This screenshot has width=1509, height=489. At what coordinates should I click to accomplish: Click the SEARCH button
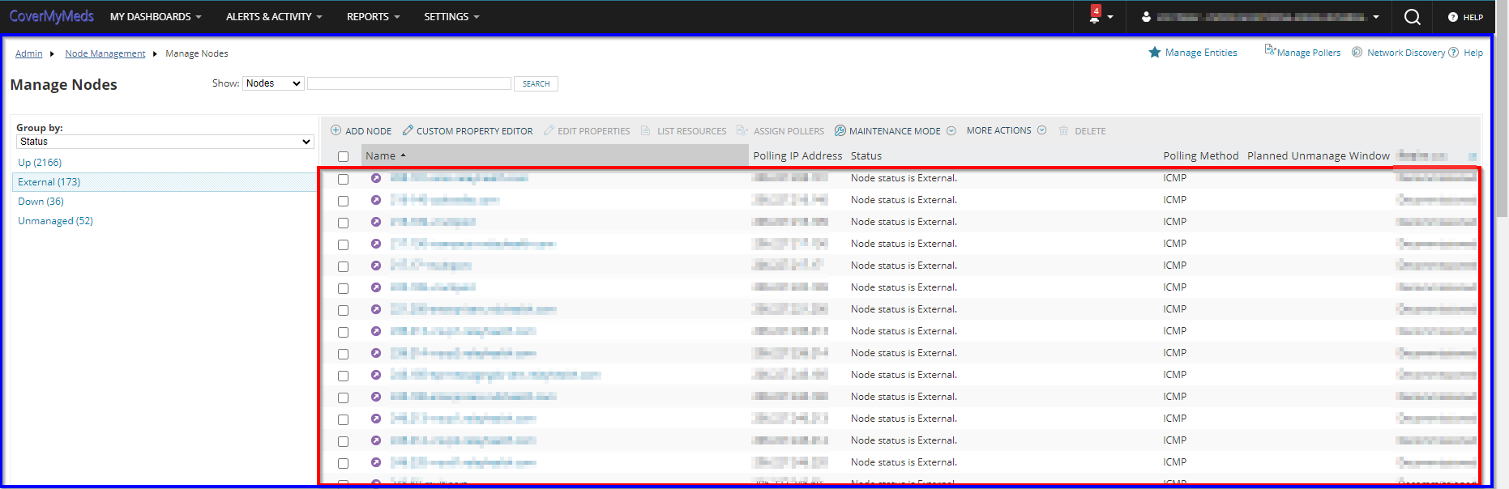[536, 83]
